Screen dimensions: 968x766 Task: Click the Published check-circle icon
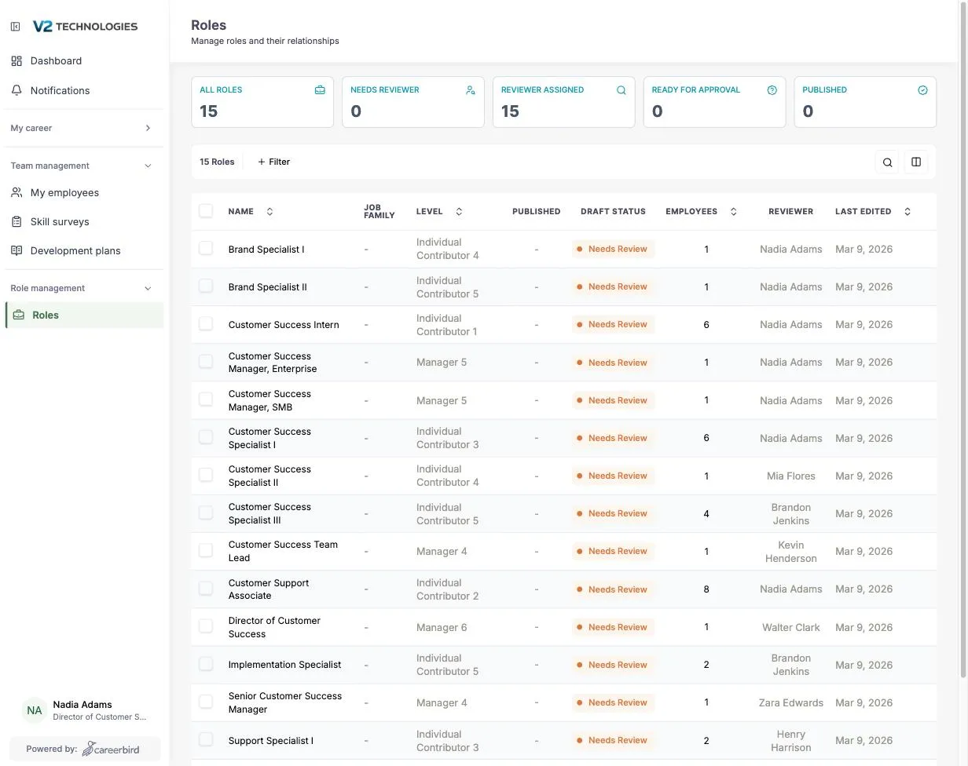coord(923,90)
